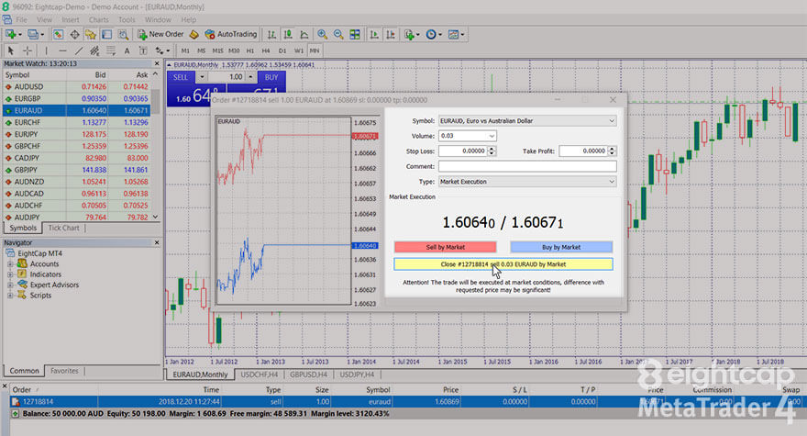Select the Fibonacci retracement tool

[x=111, y=50]
